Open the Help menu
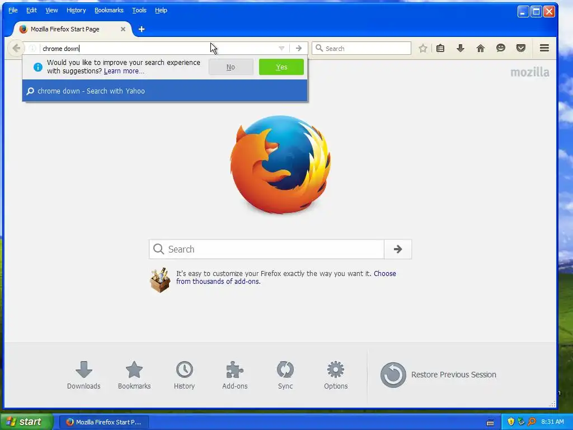Screen dimensions: 573x430 coord(161,10)
